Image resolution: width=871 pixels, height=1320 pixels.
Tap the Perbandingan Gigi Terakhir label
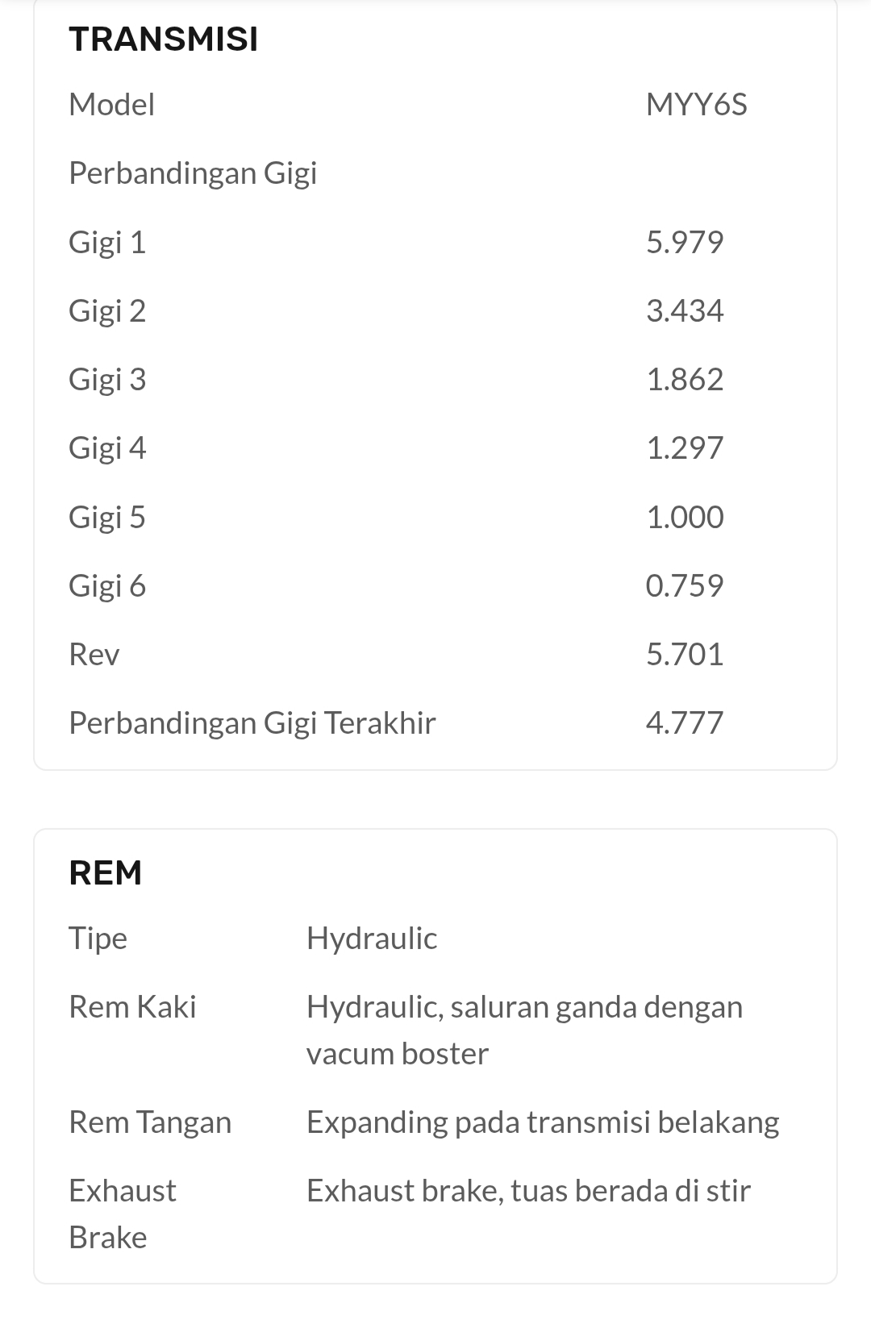(x=252, y=722)
